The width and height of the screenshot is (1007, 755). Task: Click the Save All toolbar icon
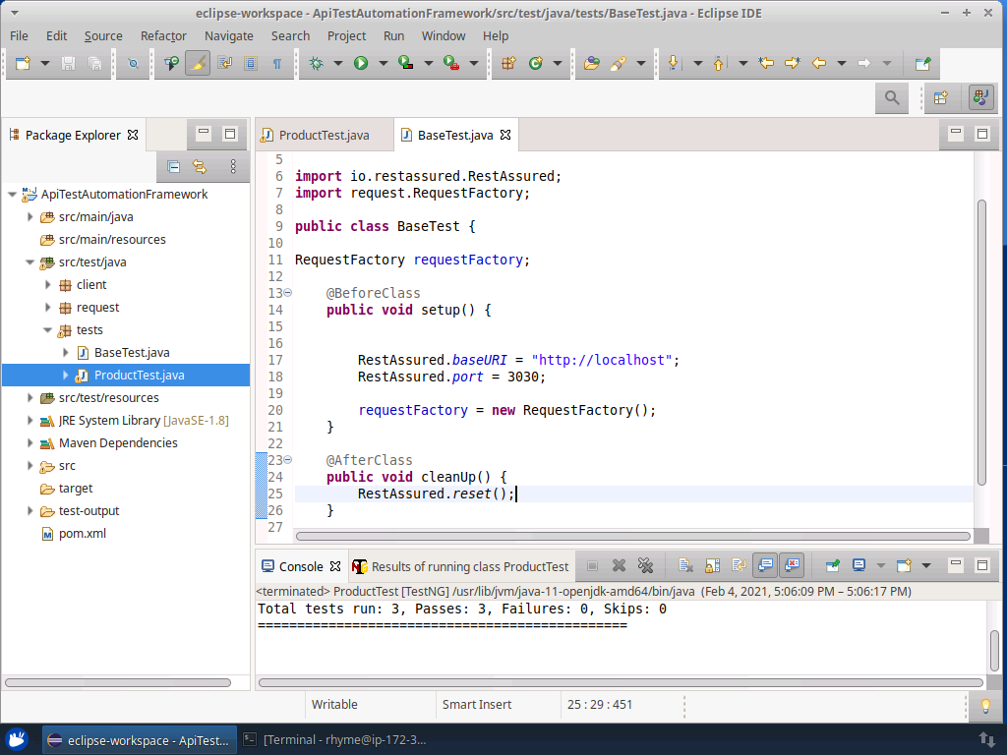93,61
